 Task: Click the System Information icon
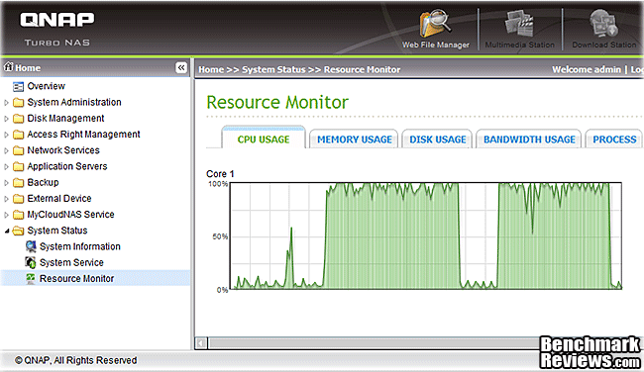(31, 246)
